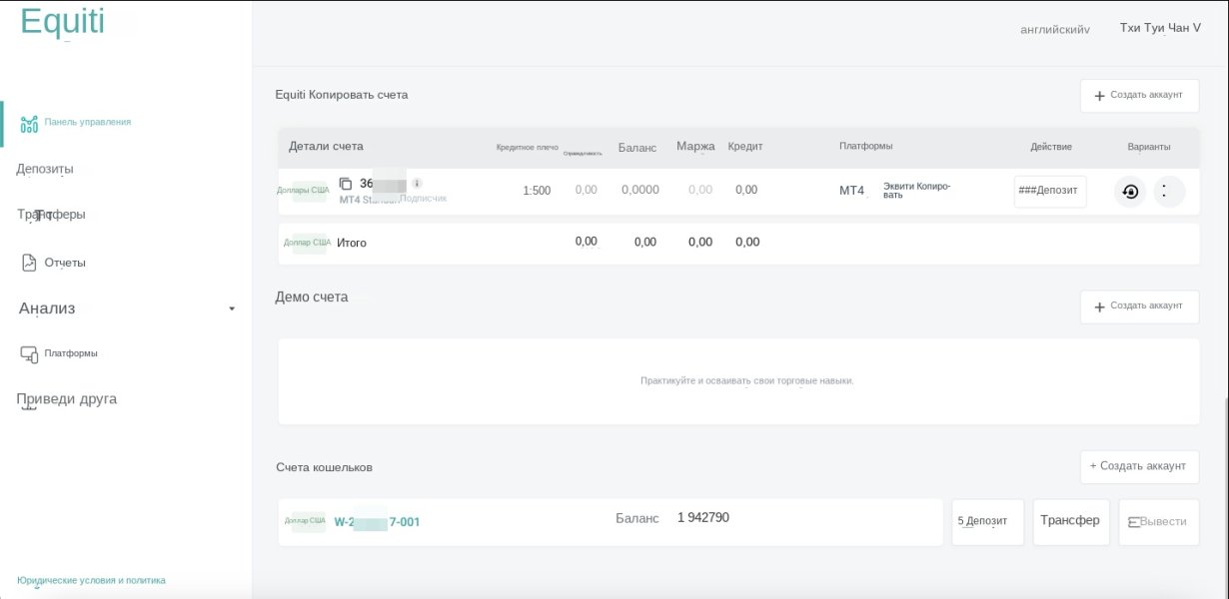
Task: Click the info icon beside account number
Action: coord(417,184)
